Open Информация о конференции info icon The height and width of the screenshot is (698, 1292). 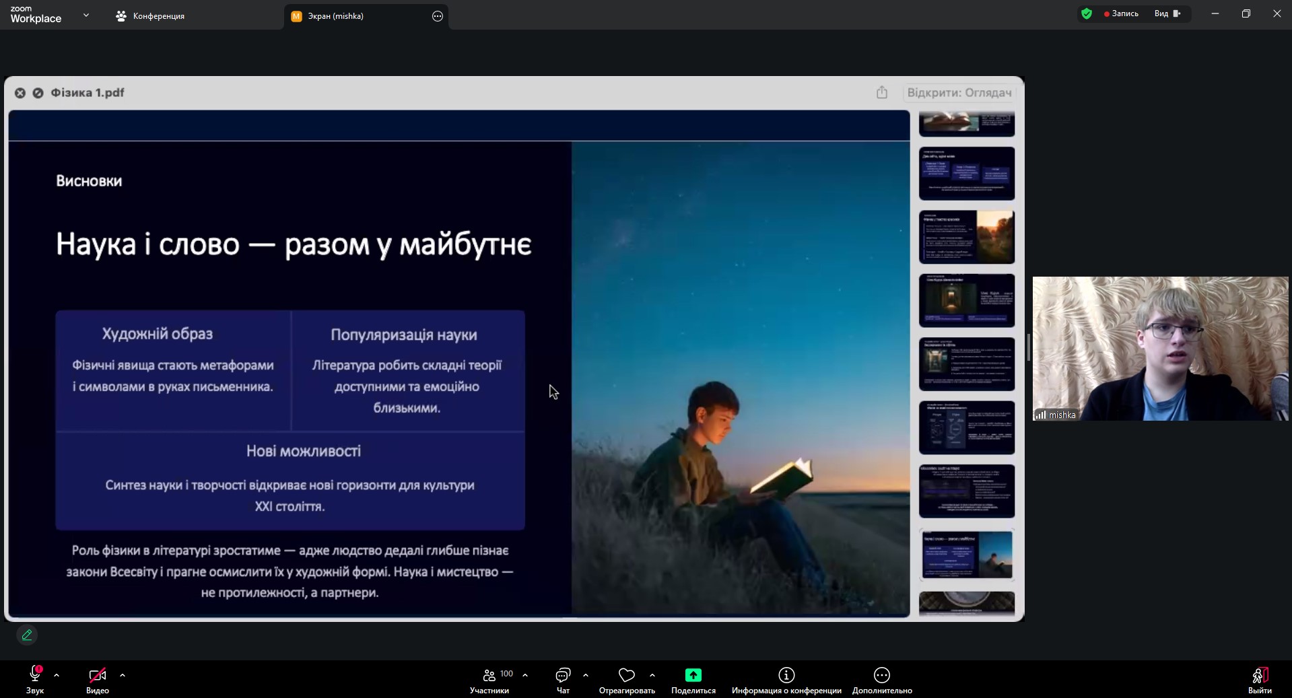click(786, 675)
